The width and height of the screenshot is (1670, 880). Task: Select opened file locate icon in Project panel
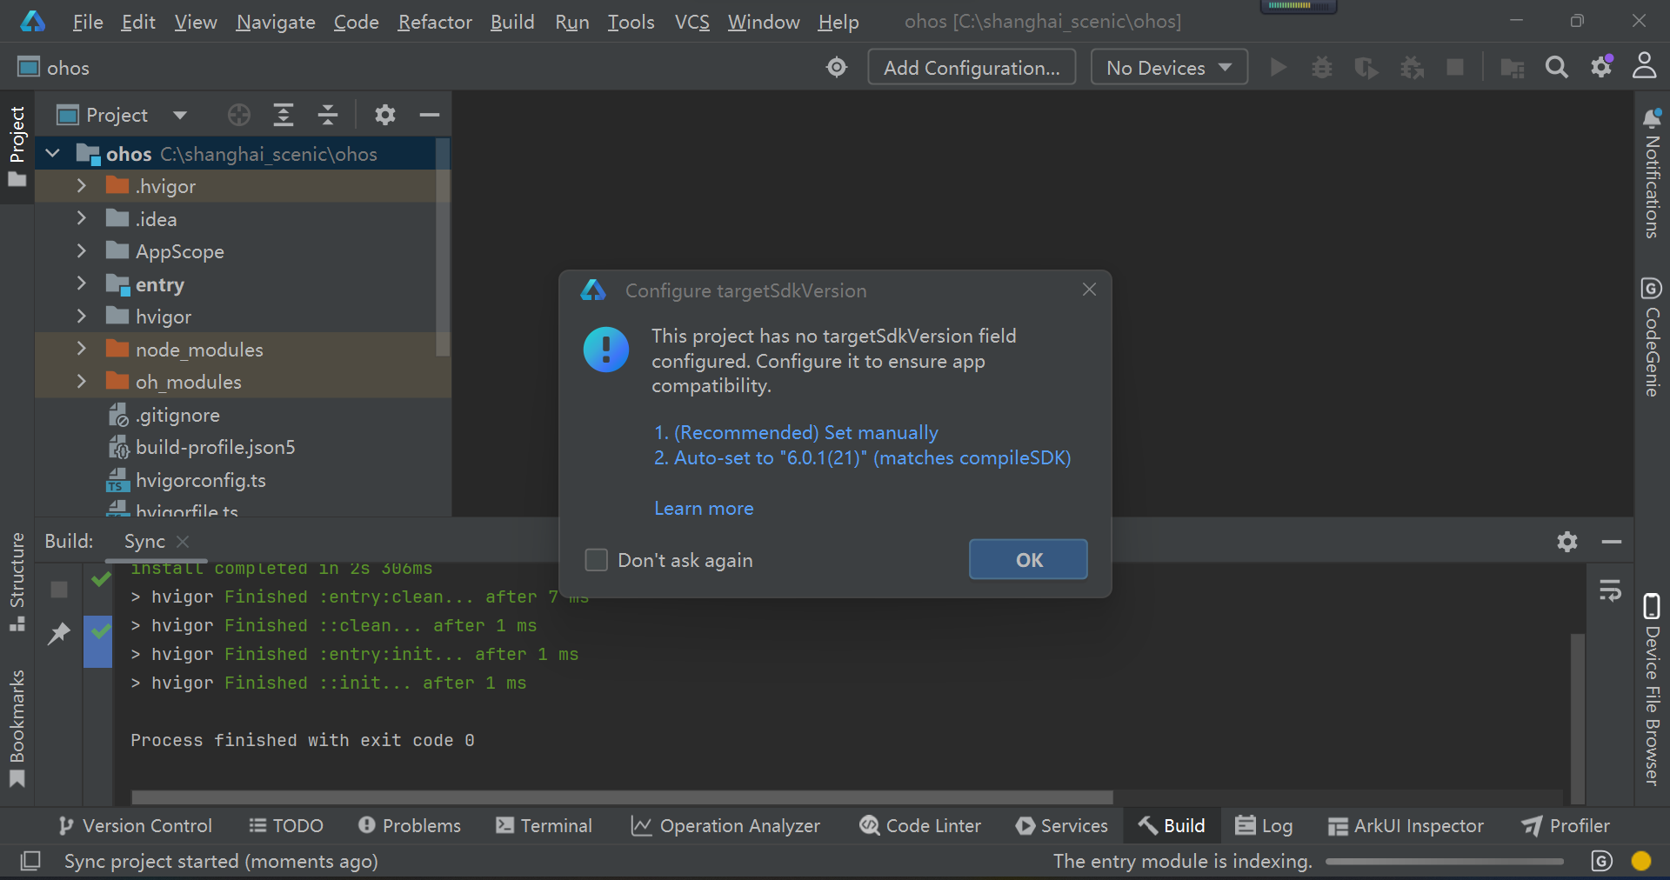click(239, 115)
